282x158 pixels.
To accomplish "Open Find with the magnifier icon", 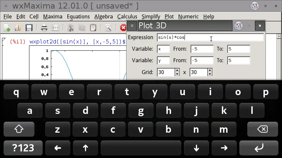I will [x=108, y=28].
